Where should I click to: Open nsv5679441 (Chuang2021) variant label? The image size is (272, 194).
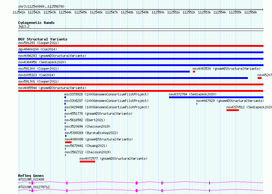pos(86,146)
